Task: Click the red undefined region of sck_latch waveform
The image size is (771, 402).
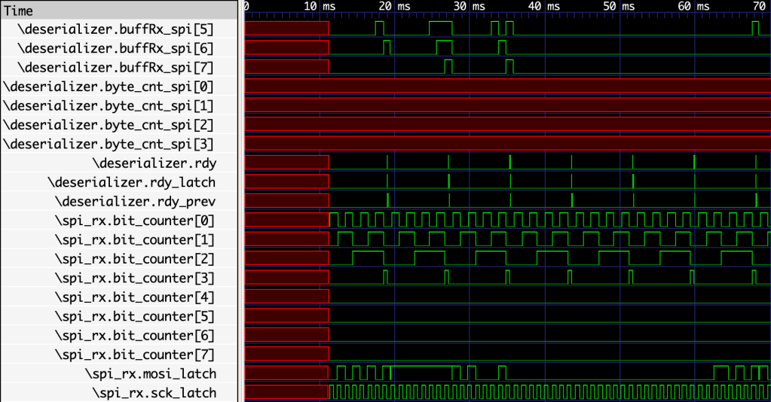Action: tap(286, 392)
